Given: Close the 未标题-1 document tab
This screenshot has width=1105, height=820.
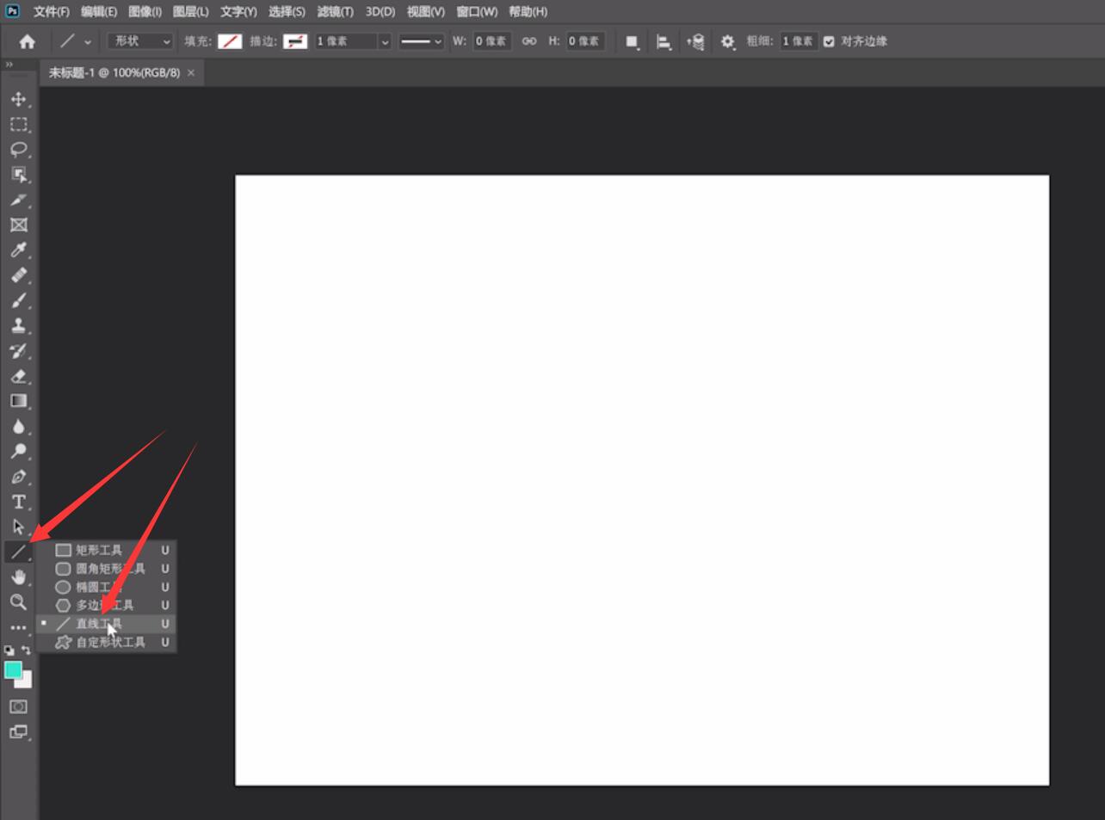Looking at the screenshot, I should 191,73.
